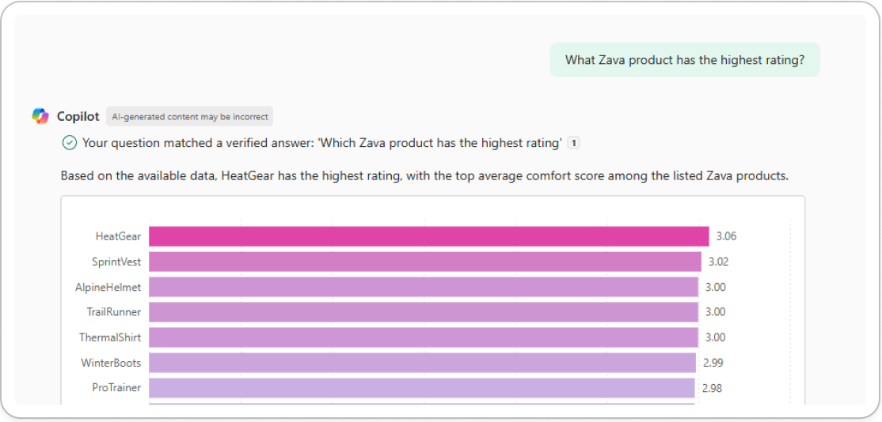Screen dimensions: 882x422
Task: Click the WinterBoots bar
Action: 422,363
